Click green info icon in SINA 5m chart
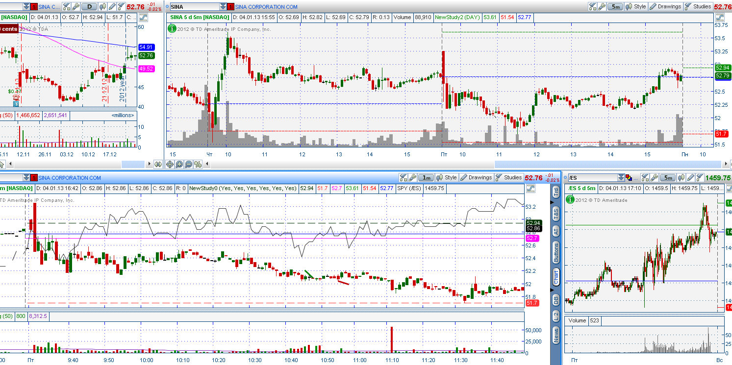Image resolution: width=732 pixels, height=365 pixels. [x=172, y=28]
